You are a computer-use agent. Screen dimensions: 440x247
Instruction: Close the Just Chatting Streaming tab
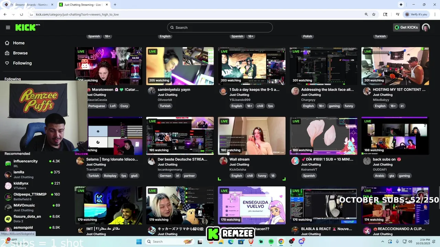coord(107,5)
